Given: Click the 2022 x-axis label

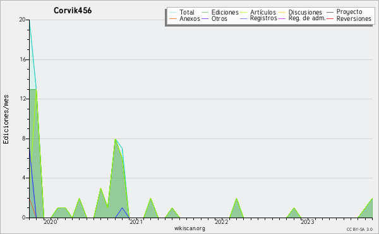Looking at the screenshot, I should (222, 222).
